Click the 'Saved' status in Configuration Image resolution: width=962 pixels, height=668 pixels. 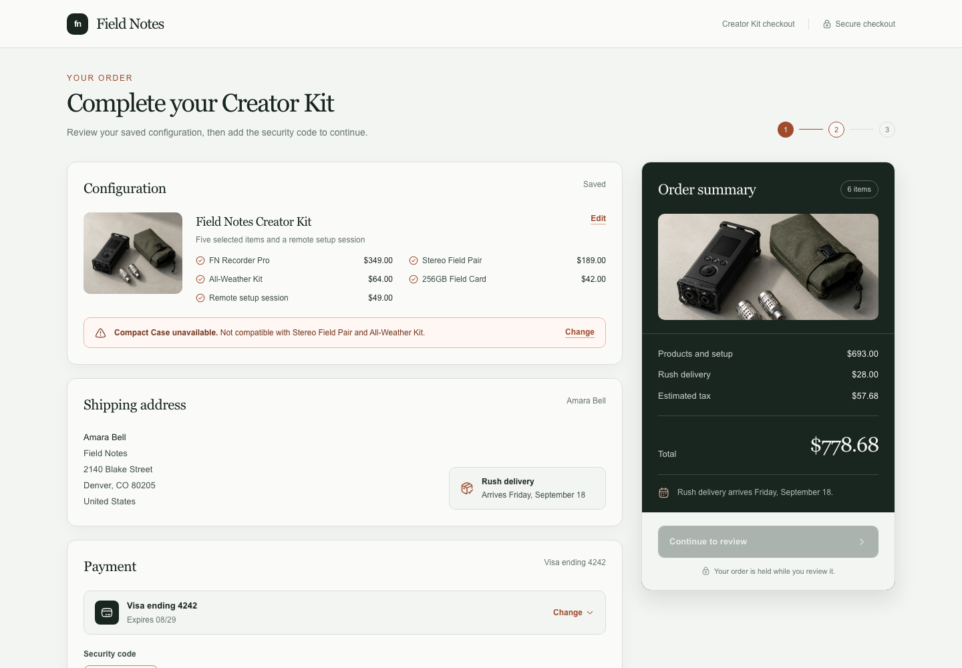click(x=595, y=184)
